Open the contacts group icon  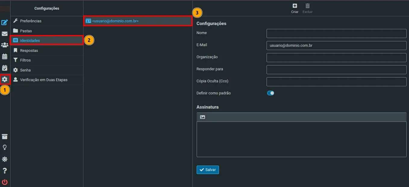[x=5, y=45]
